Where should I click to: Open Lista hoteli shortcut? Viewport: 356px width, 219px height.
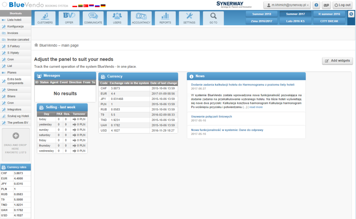(16, 20)
